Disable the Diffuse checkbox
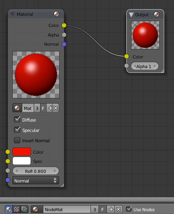Screen dimensions: 174x214 [17, 120]
